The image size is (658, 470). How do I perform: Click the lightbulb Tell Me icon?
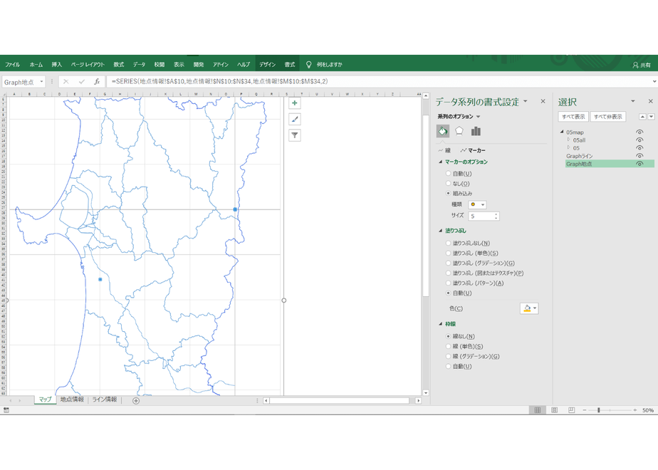coord(309,65)
